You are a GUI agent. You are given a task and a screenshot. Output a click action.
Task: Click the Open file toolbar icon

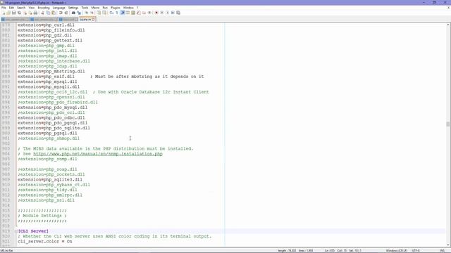[x=8, y=13]
